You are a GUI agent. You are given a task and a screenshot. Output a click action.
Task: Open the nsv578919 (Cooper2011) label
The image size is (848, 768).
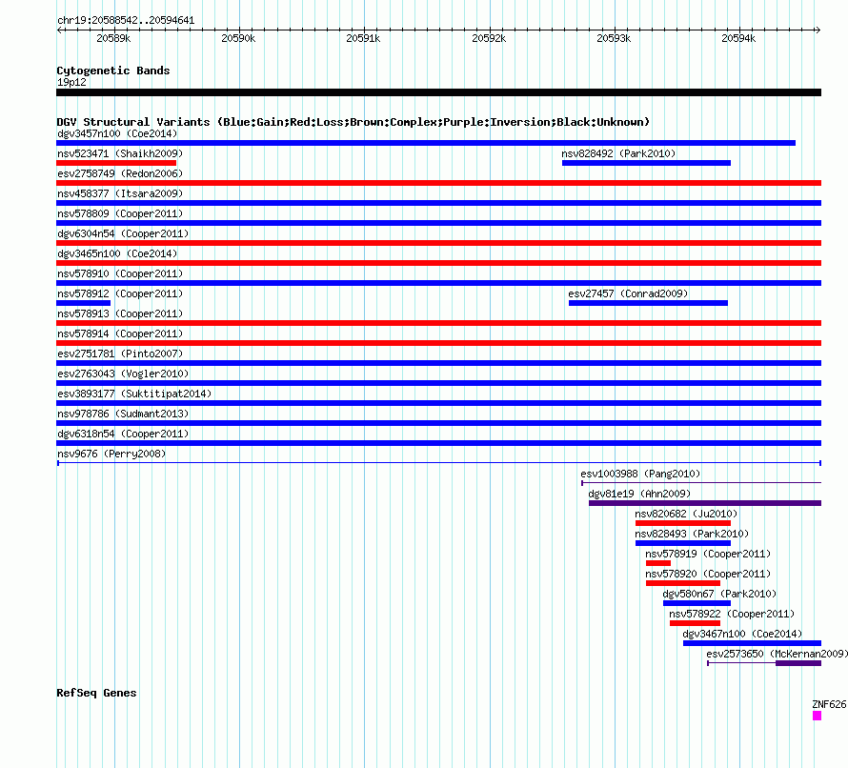click(708, 554)
